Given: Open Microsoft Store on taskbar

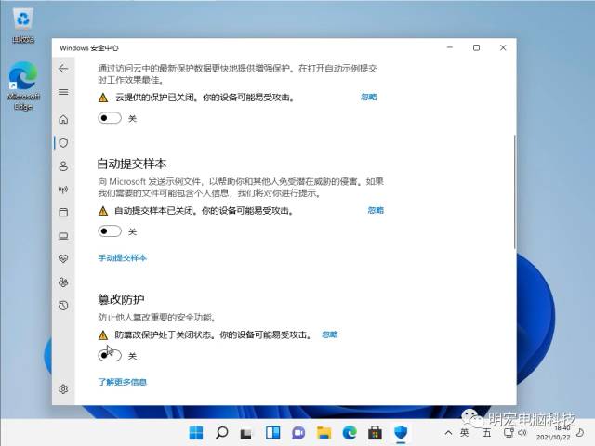Looking at the screenshot, I should coord(375,433).
